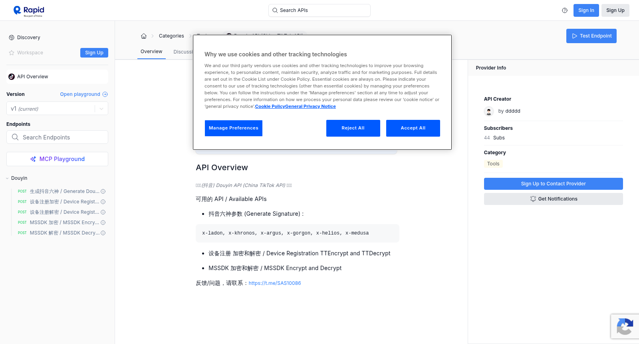Click the magnifier icon in Search APIs
639x344 pixels.
(275, 10)
